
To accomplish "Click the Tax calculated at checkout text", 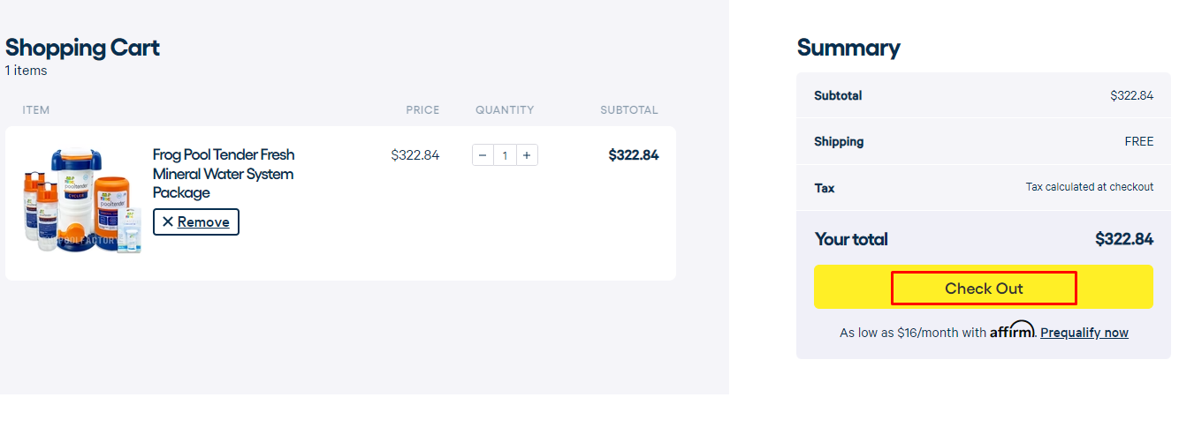I will [x=1089, y=187].
